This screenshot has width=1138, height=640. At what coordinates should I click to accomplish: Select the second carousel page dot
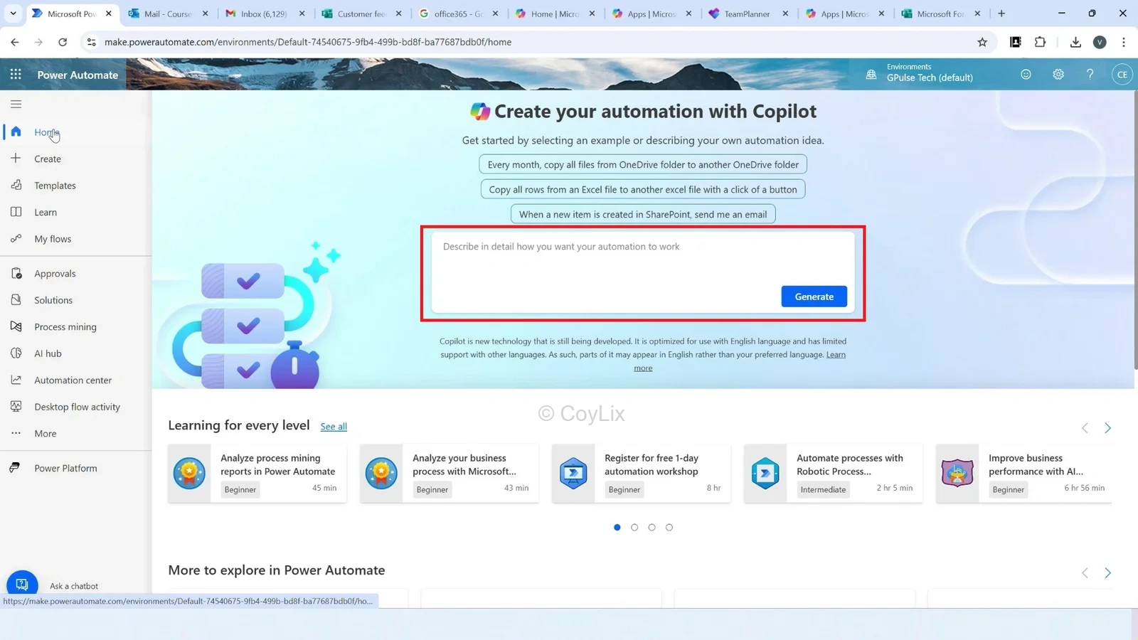634,528
